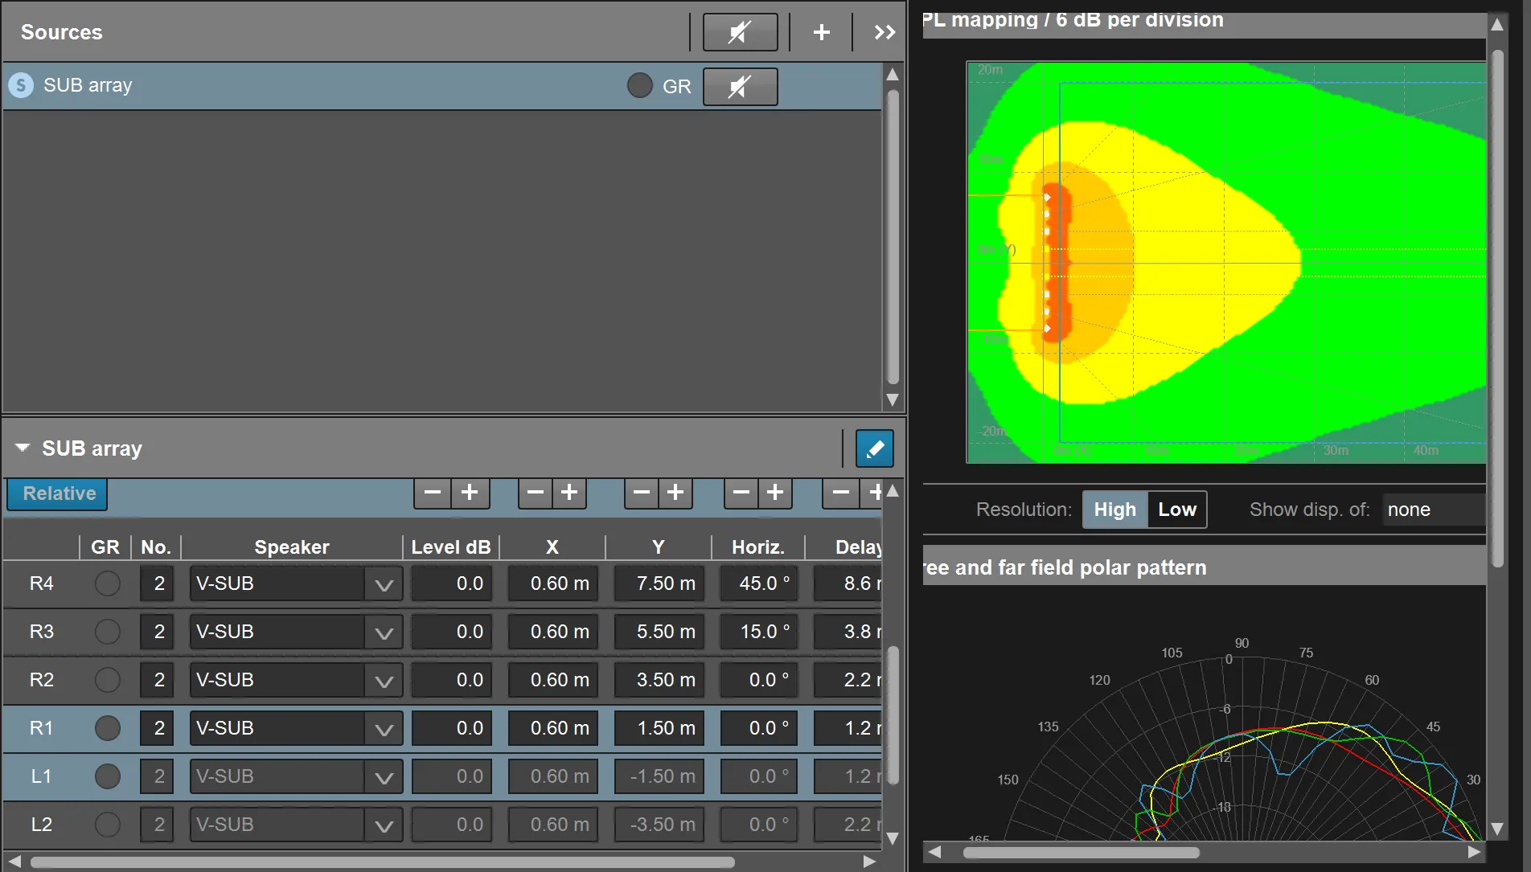Screen dimensions: 1531x872
Task: Select Low resolution
Action: tap(1177, 510)
